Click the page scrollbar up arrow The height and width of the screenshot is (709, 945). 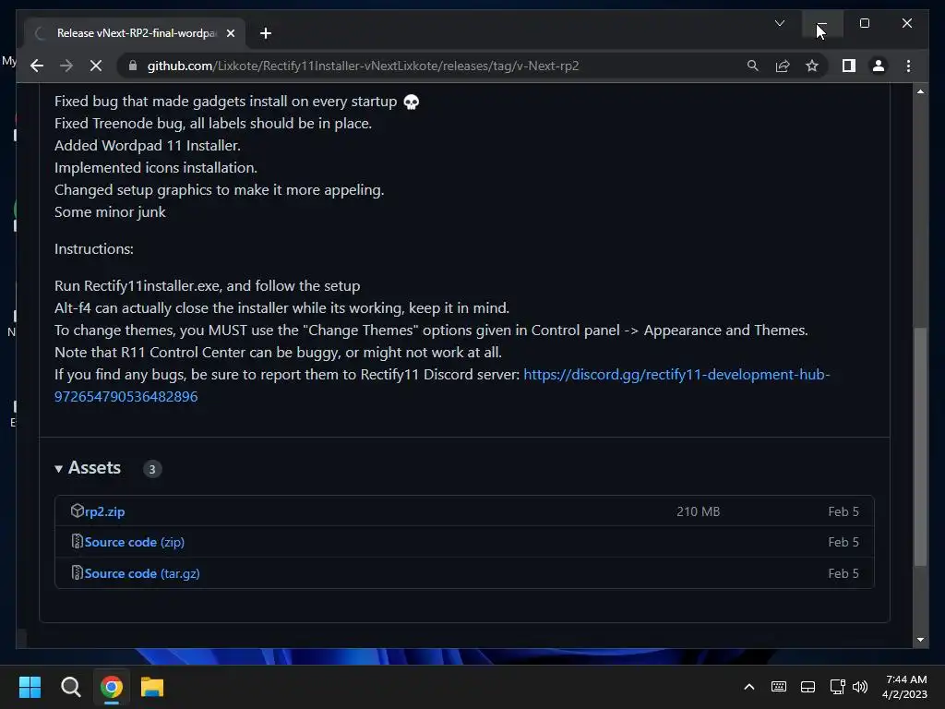tap(920, 91)
